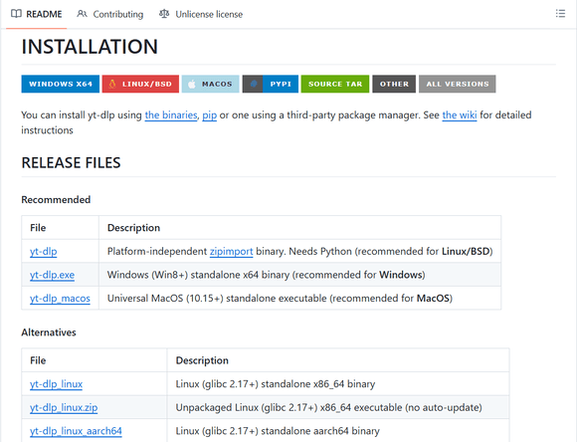Click "File" header in Alternatives table
The height and width of the screenshot is (442, 577).
(x=38, y=360)
